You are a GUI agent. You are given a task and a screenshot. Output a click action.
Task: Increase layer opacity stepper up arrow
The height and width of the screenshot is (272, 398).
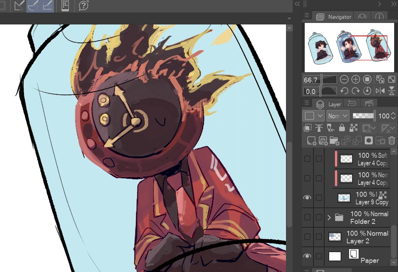pos(394,113)
